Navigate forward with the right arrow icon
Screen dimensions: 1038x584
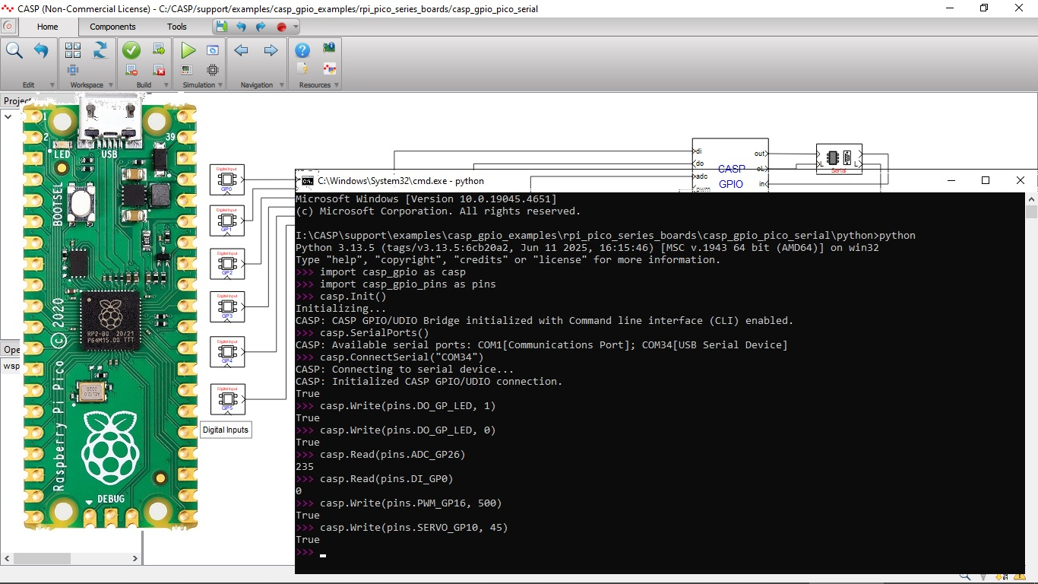[271, 51]
